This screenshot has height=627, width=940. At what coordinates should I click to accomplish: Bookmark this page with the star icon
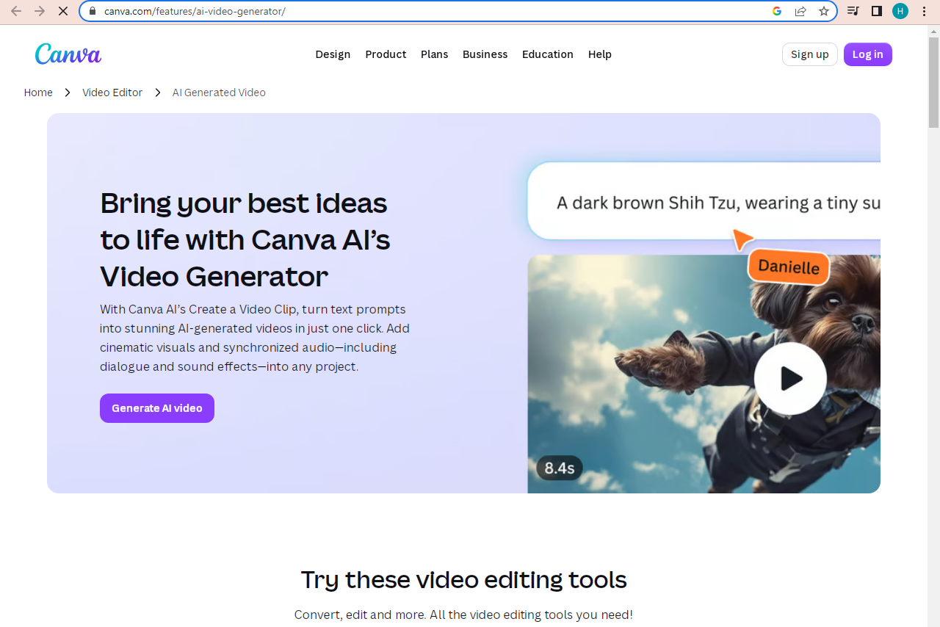824,11
